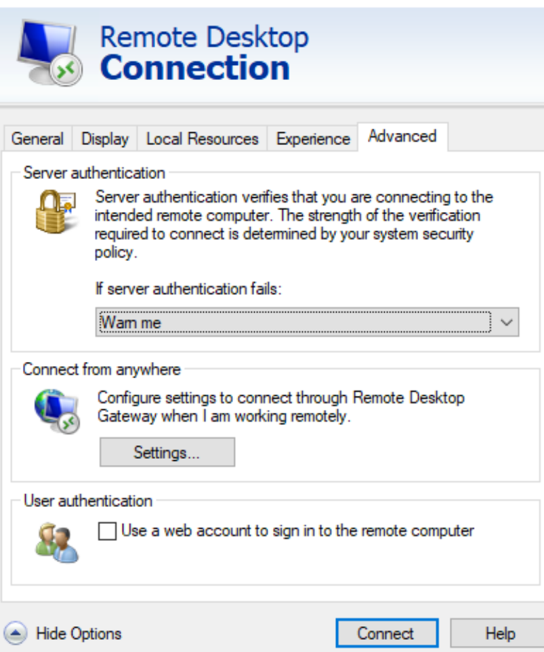This screenshot has height=652, width=544.
Task: Click the Help button
Action: [x=500, y=634]
